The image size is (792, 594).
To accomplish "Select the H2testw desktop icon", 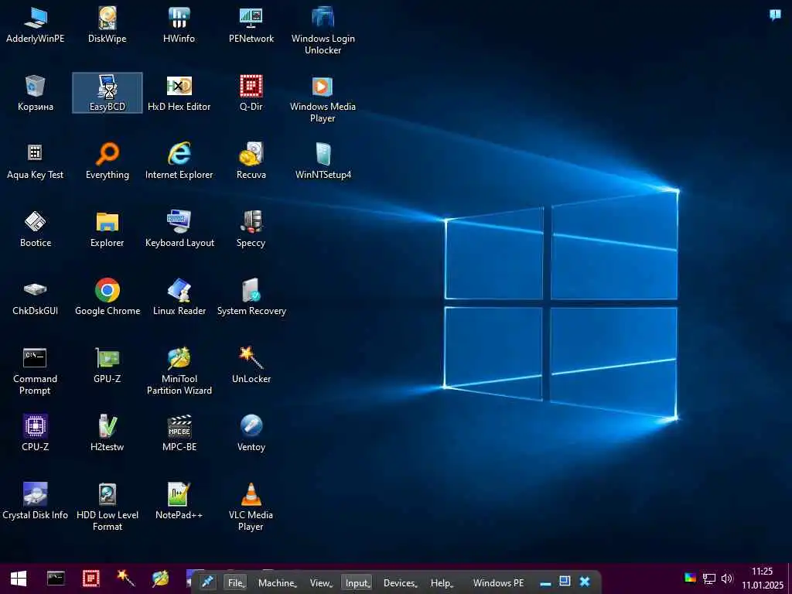I will pyautogui.click(x=107, y=434).
